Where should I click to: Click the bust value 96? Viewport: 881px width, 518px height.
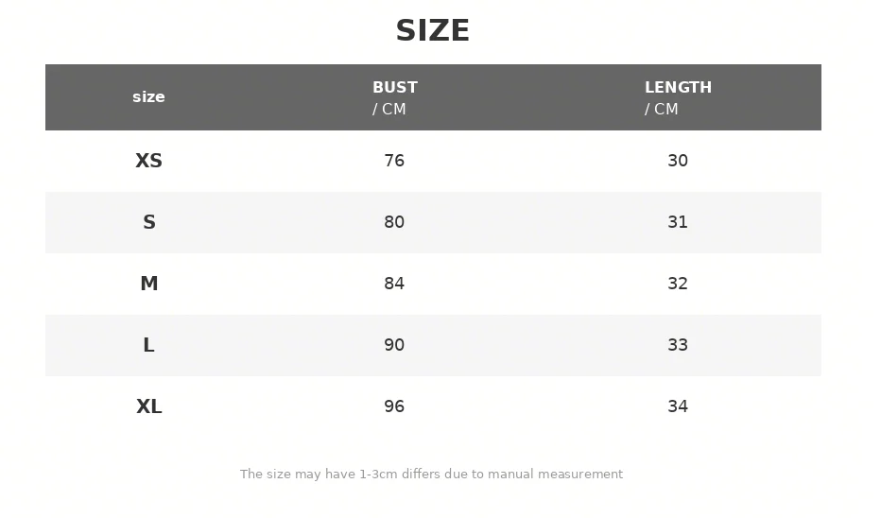394,406
